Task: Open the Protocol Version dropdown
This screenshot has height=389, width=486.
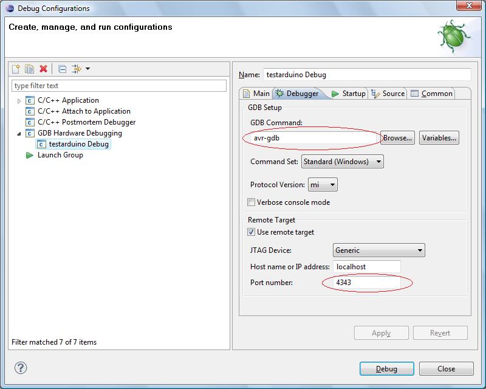Action: tap(323, 185)
